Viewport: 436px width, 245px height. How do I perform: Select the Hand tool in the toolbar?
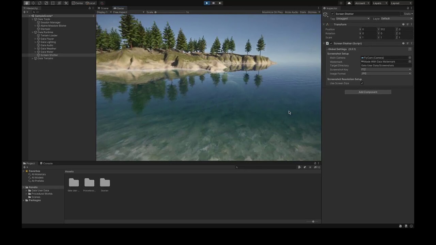tap(27, 3)
